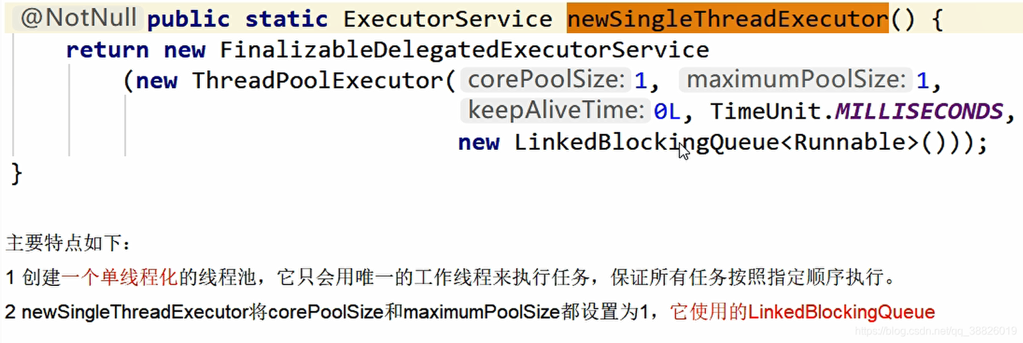Click the closing brace of the method

pos(17,174)
